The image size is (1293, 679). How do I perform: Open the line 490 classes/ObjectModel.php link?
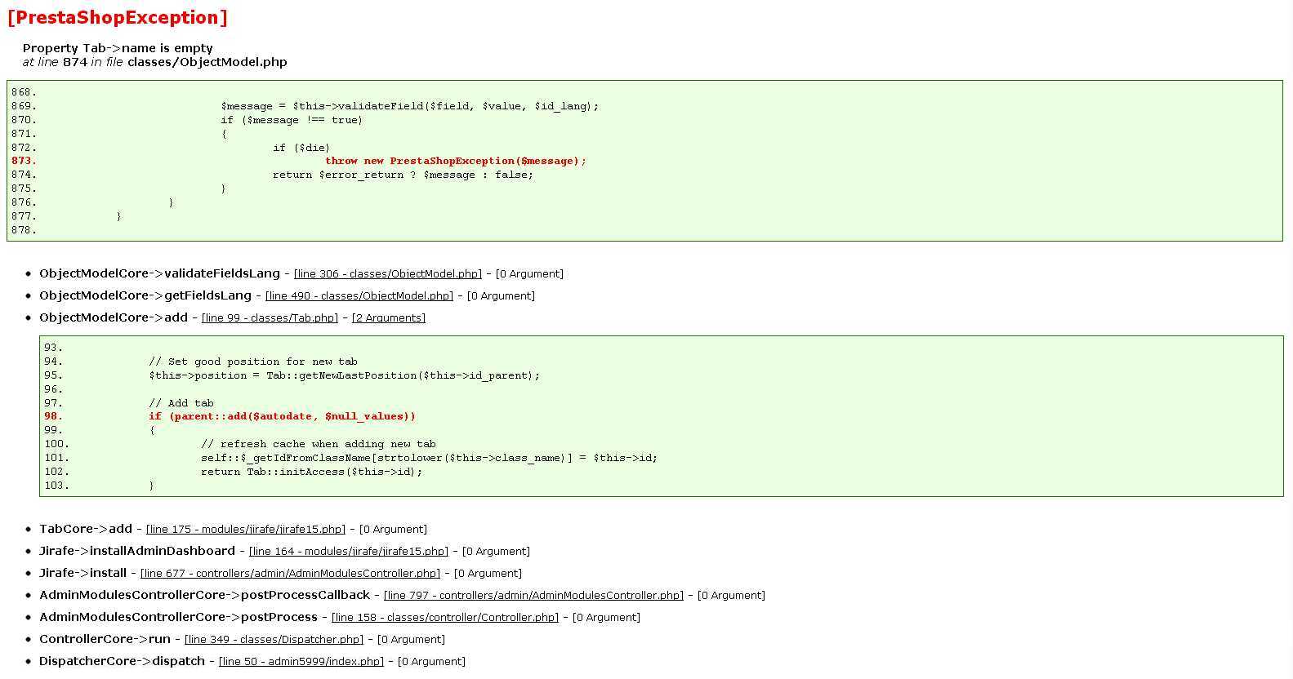(x=359, y=296)
